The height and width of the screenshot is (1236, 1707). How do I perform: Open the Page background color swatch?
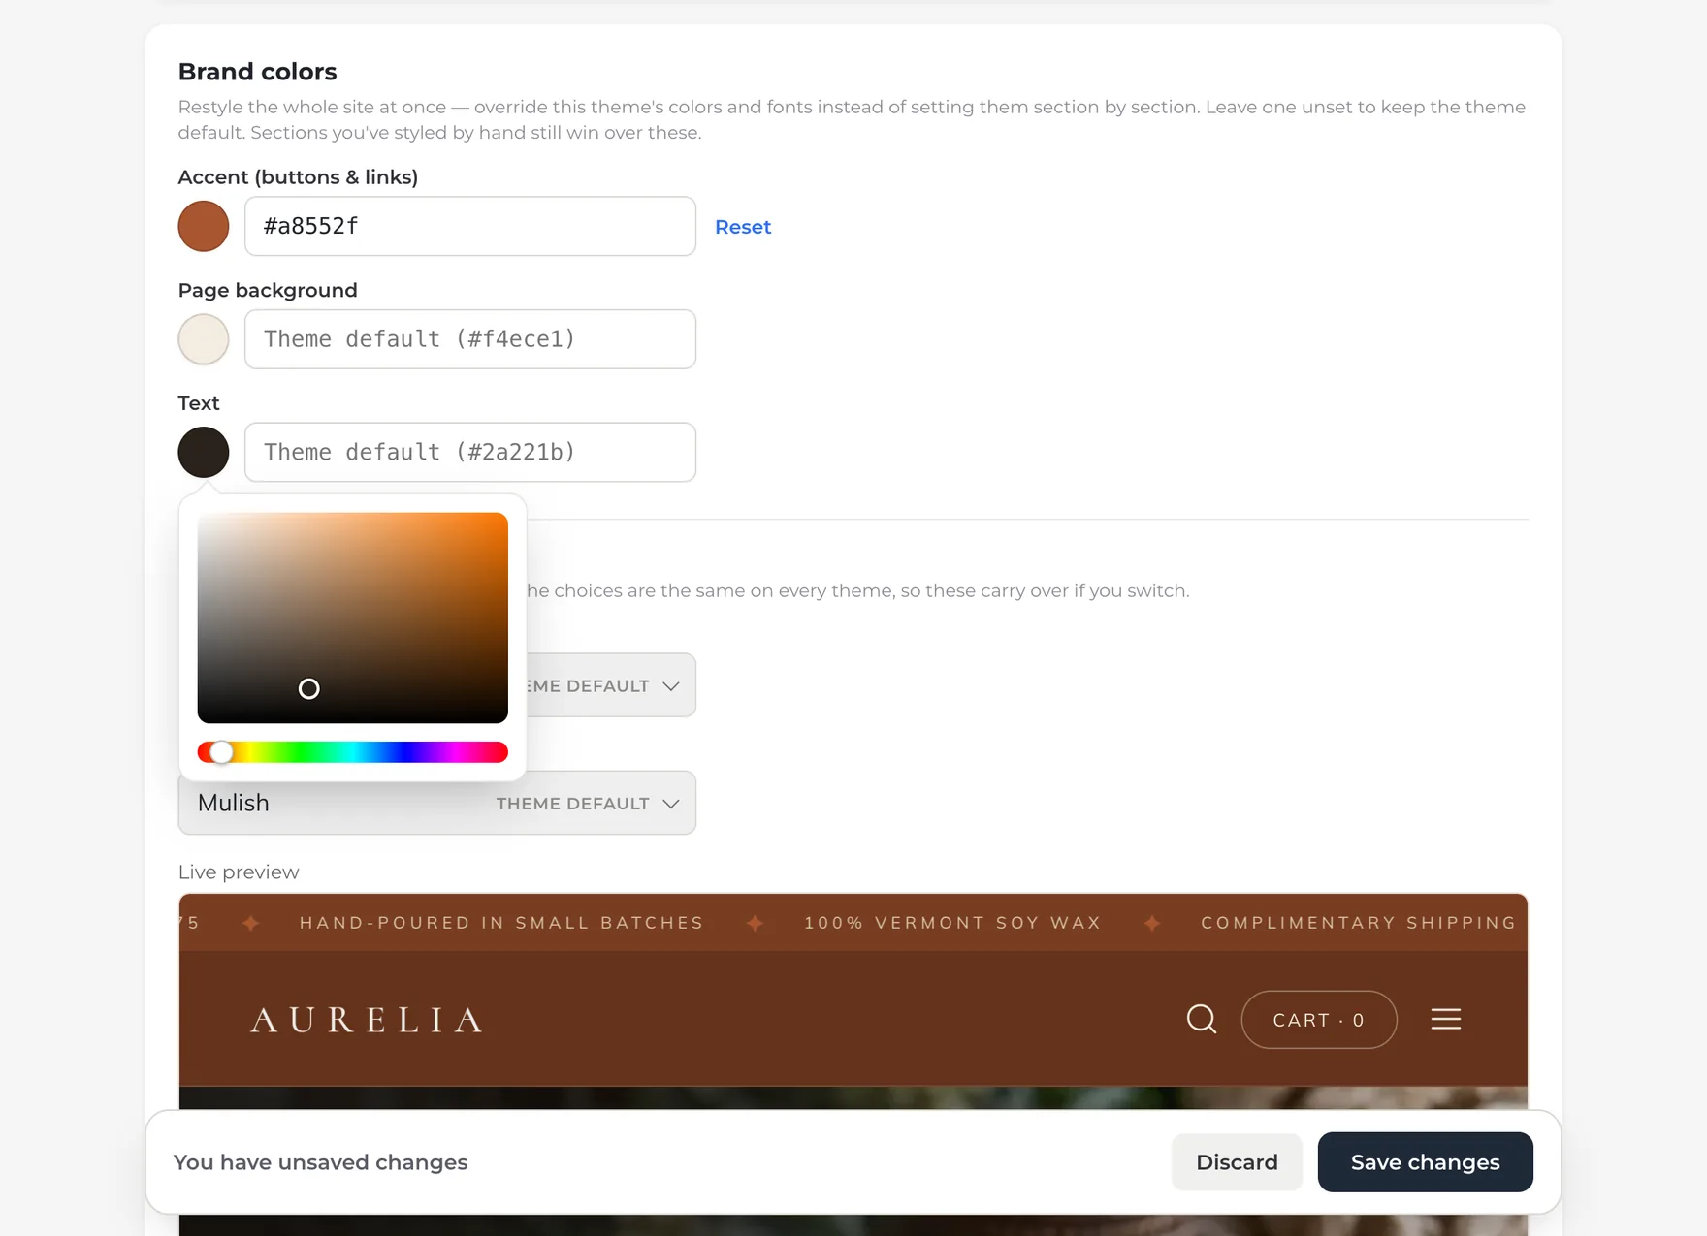pos(204,339)
